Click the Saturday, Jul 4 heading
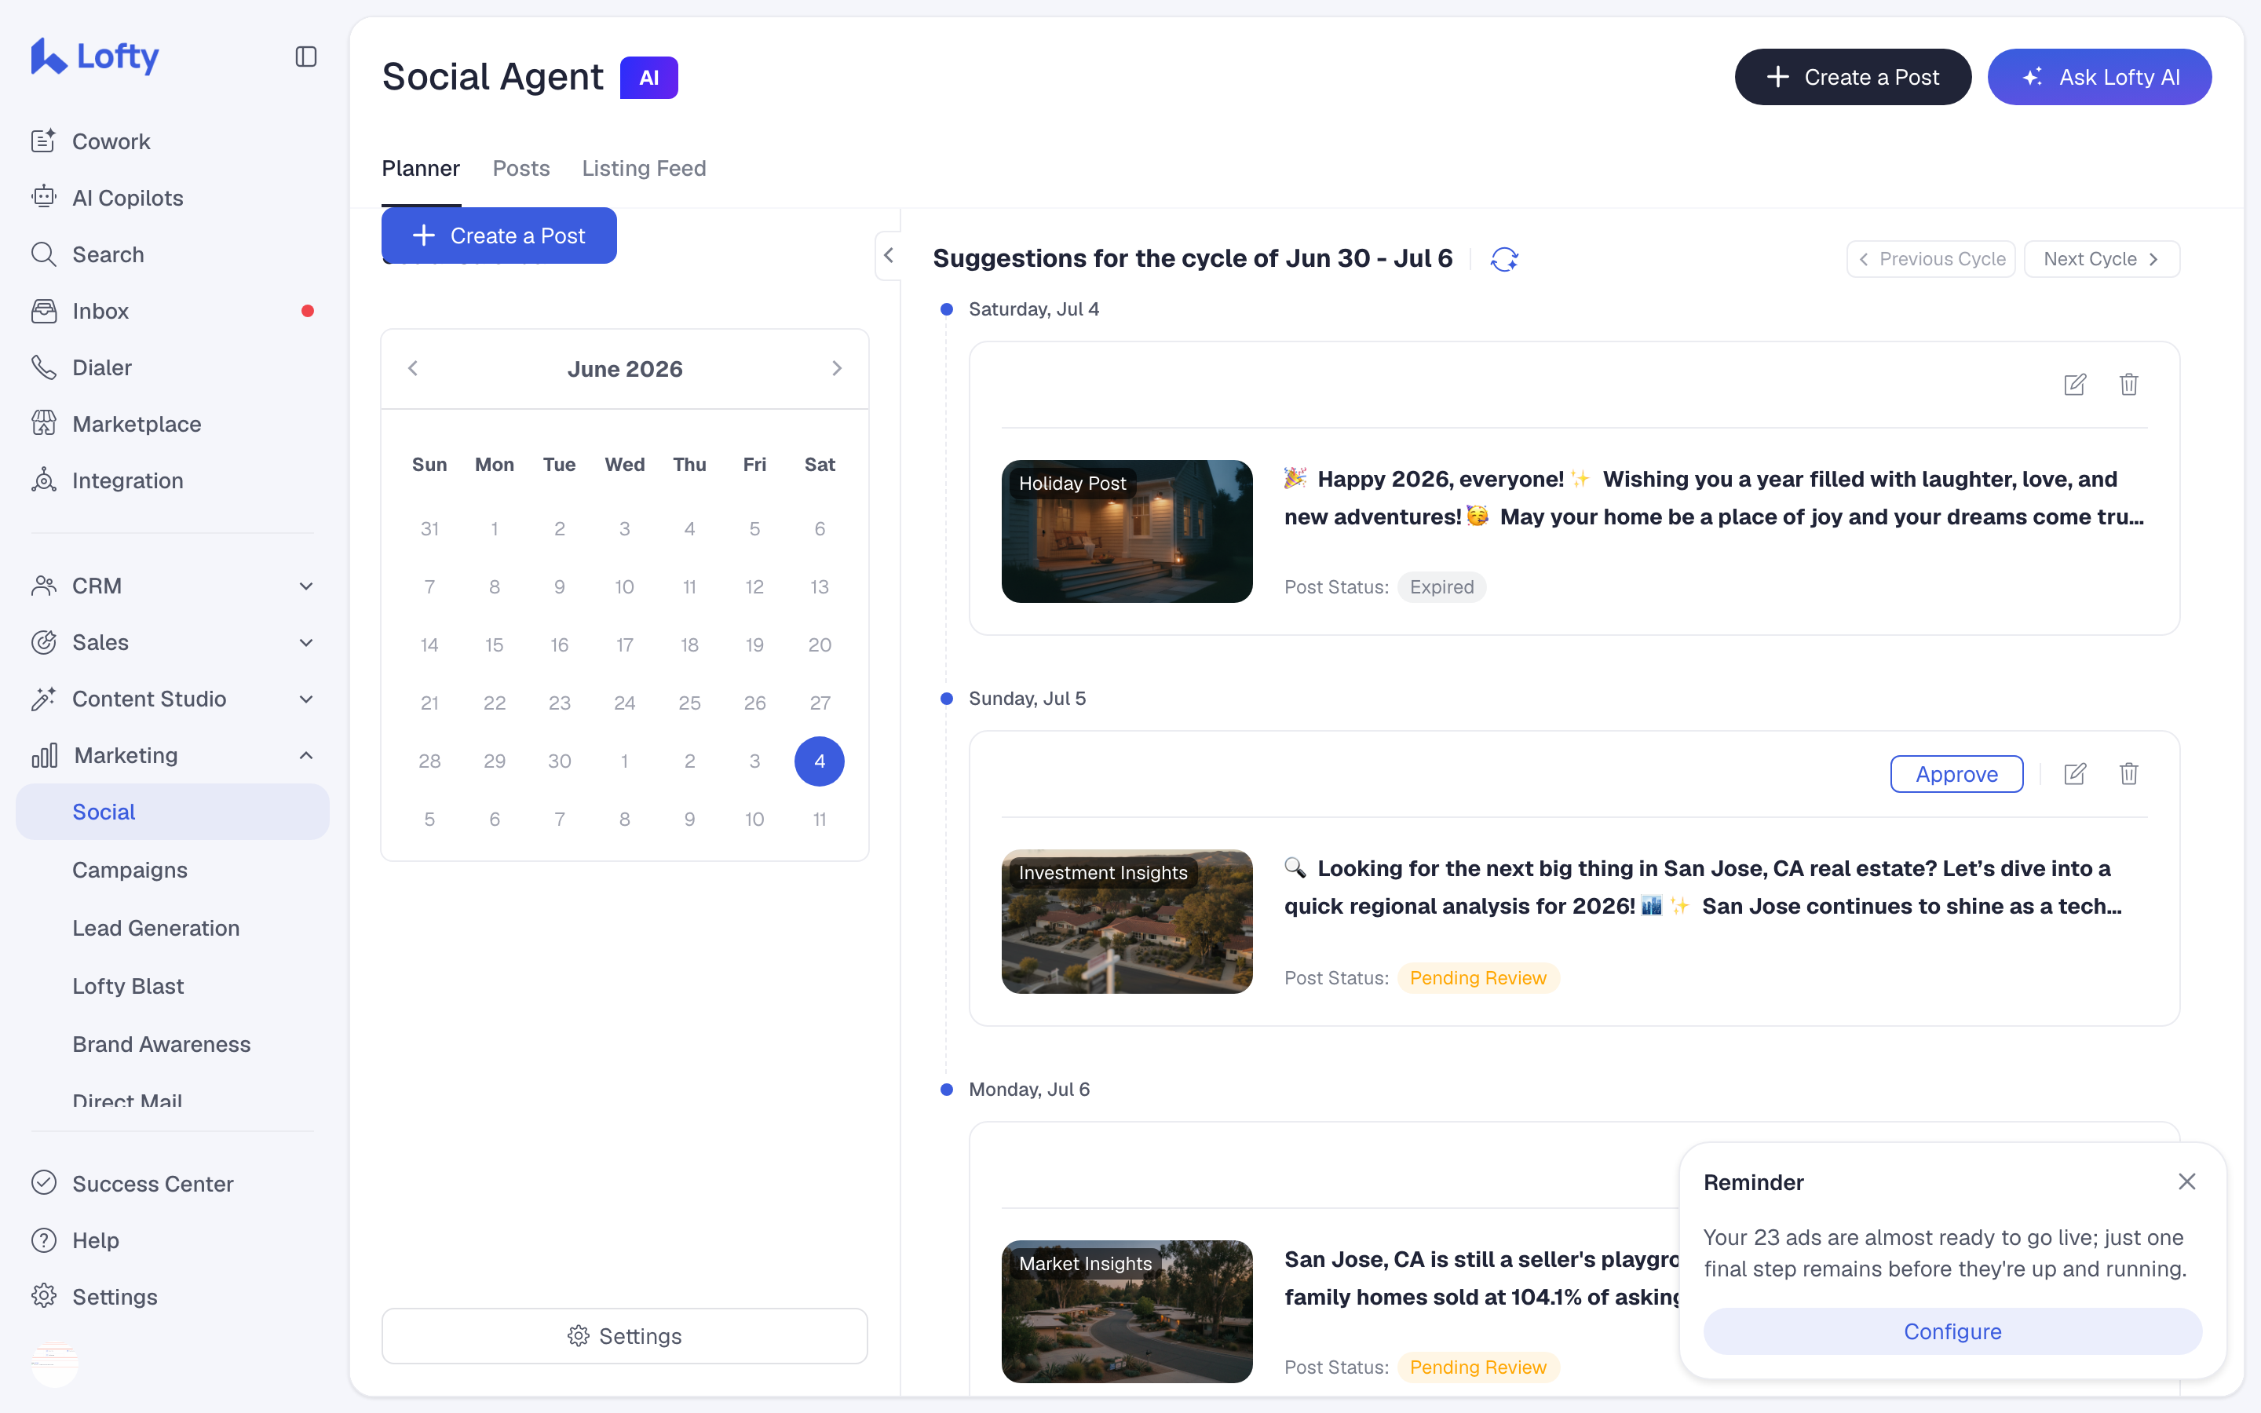This screenshot has height=1413, width=2261. 1033,309
